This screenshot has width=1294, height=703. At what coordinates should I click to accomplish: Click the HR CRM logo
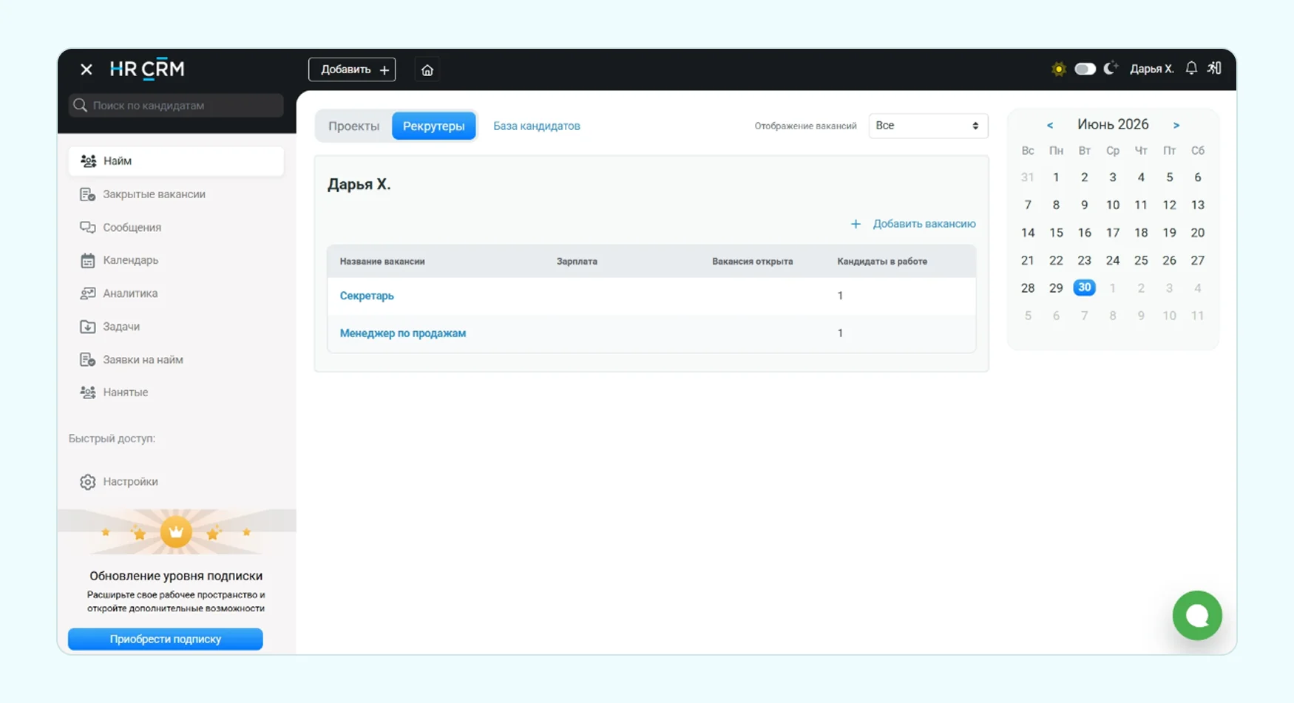147,69
